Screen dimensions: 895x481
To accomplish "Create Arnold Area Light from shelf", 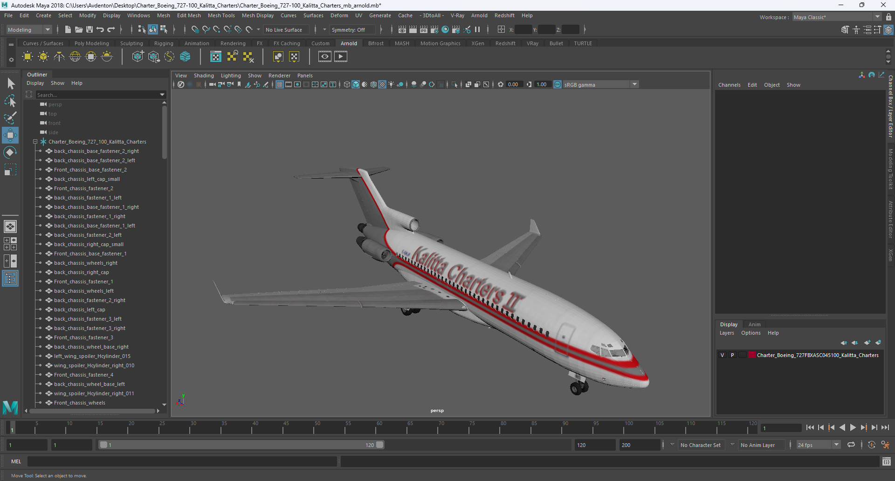I will tap(28, 57).
